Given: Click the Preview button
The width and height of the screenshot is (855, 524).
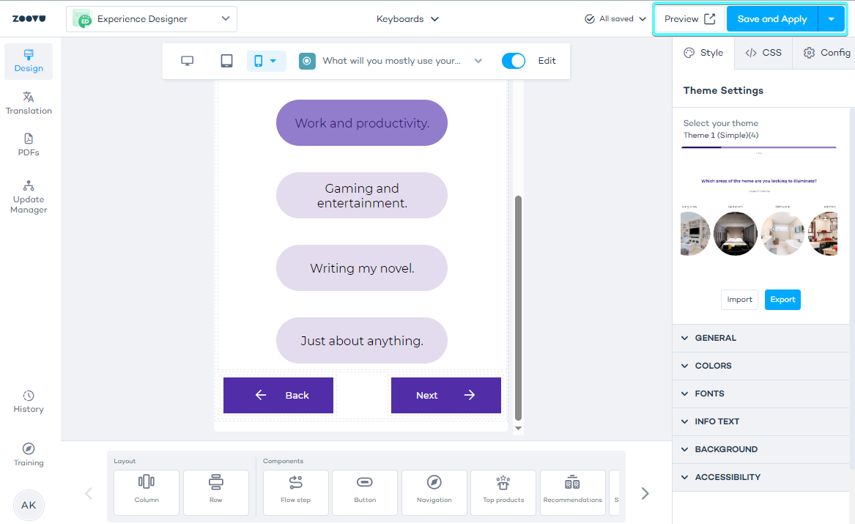Looking at the screenshot, I should click(x=689, y=19).
